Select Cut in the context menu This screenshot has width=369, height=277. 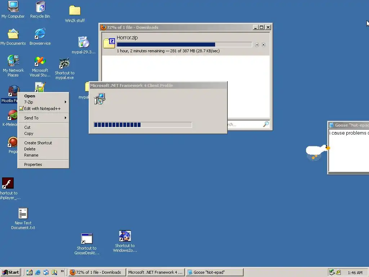44,127
